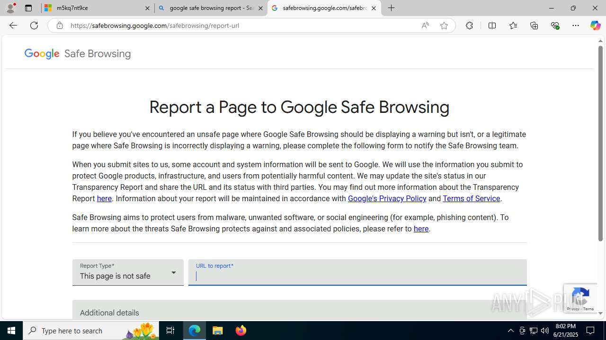Open the notifications action center icon
This screenshot has height=340, width=606.
point(591,331)
